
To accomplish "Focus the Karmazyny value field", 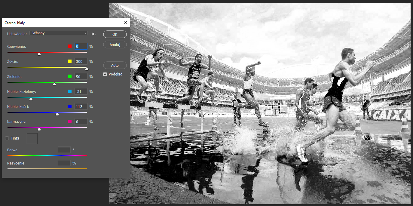I will [x=81, y=121].
